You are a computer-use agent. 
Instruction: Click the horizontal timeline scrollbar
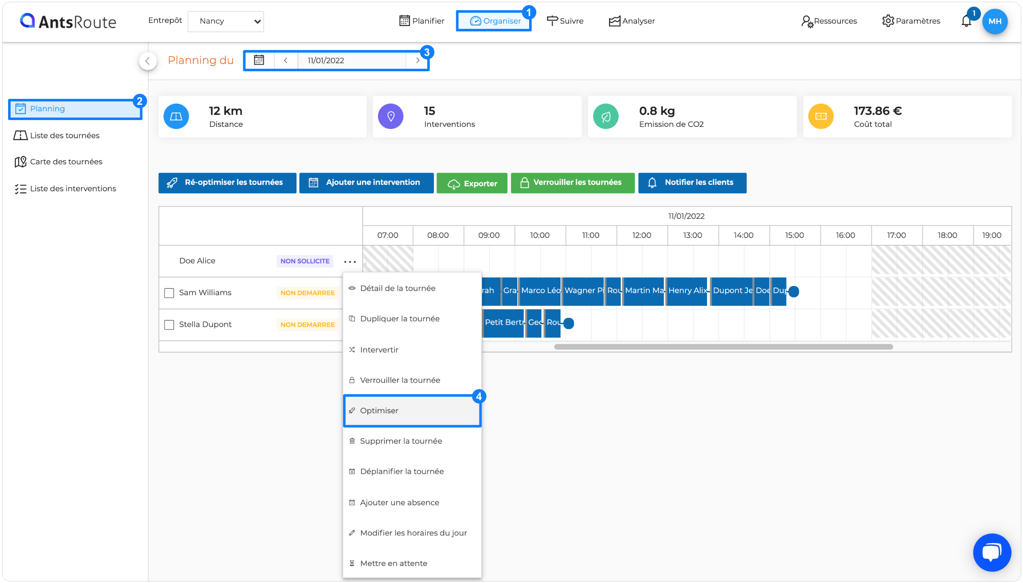click(x=723, y=347)
